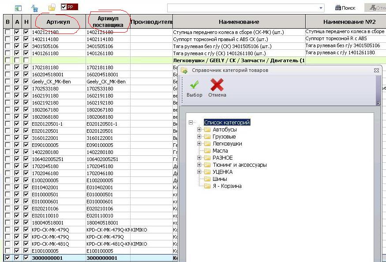This screenshot has width=386, height=262.
Task: Click the Масла folder icon
Action: pos(207,151)
